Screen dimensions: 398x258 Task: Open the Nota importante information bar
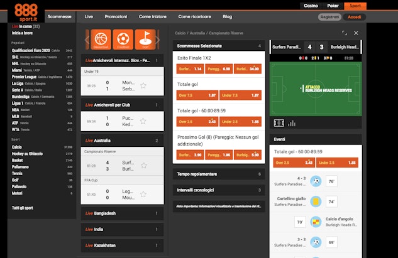point(219,207)
